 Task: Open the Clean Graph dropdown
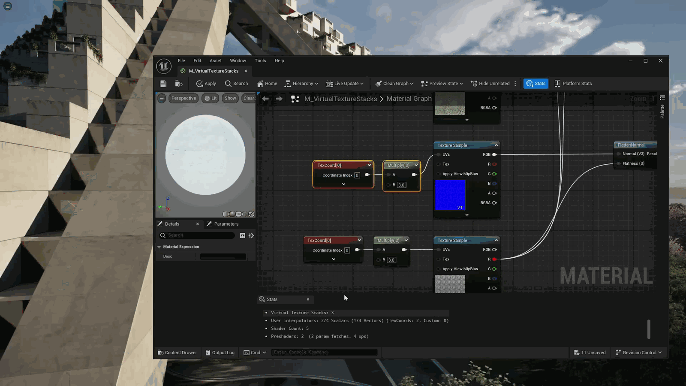[394, 84]
